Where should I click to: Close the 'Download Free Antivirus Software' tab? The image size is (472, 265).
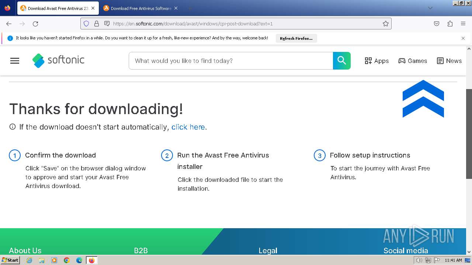176,8
